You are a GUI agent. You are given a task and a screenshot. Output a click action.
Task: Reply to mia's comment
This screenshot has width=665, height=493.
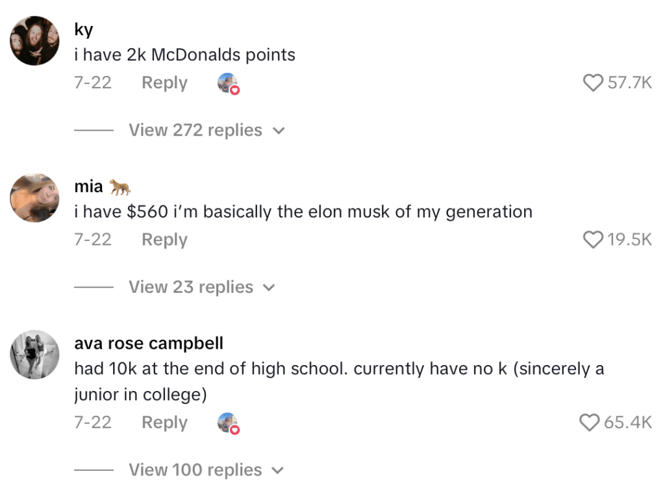(164, 240)
